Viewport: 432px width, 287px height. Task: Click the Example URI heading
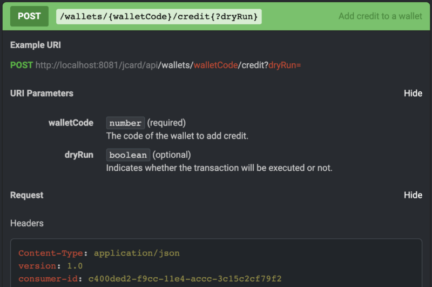36,45
